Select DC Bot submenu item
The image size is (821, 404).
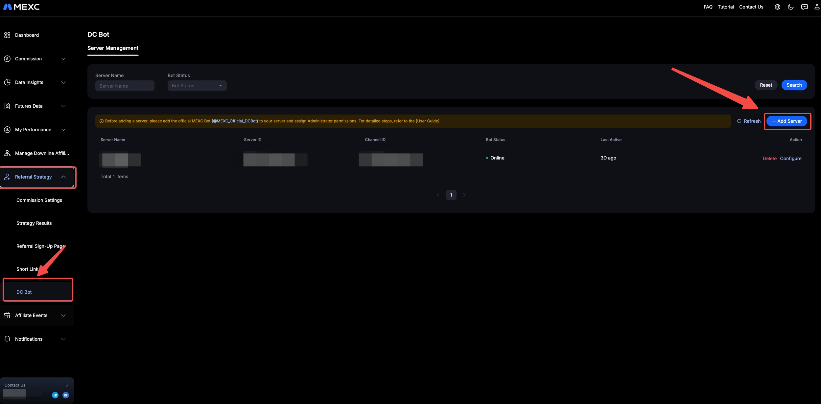click(x=24, y=292)
